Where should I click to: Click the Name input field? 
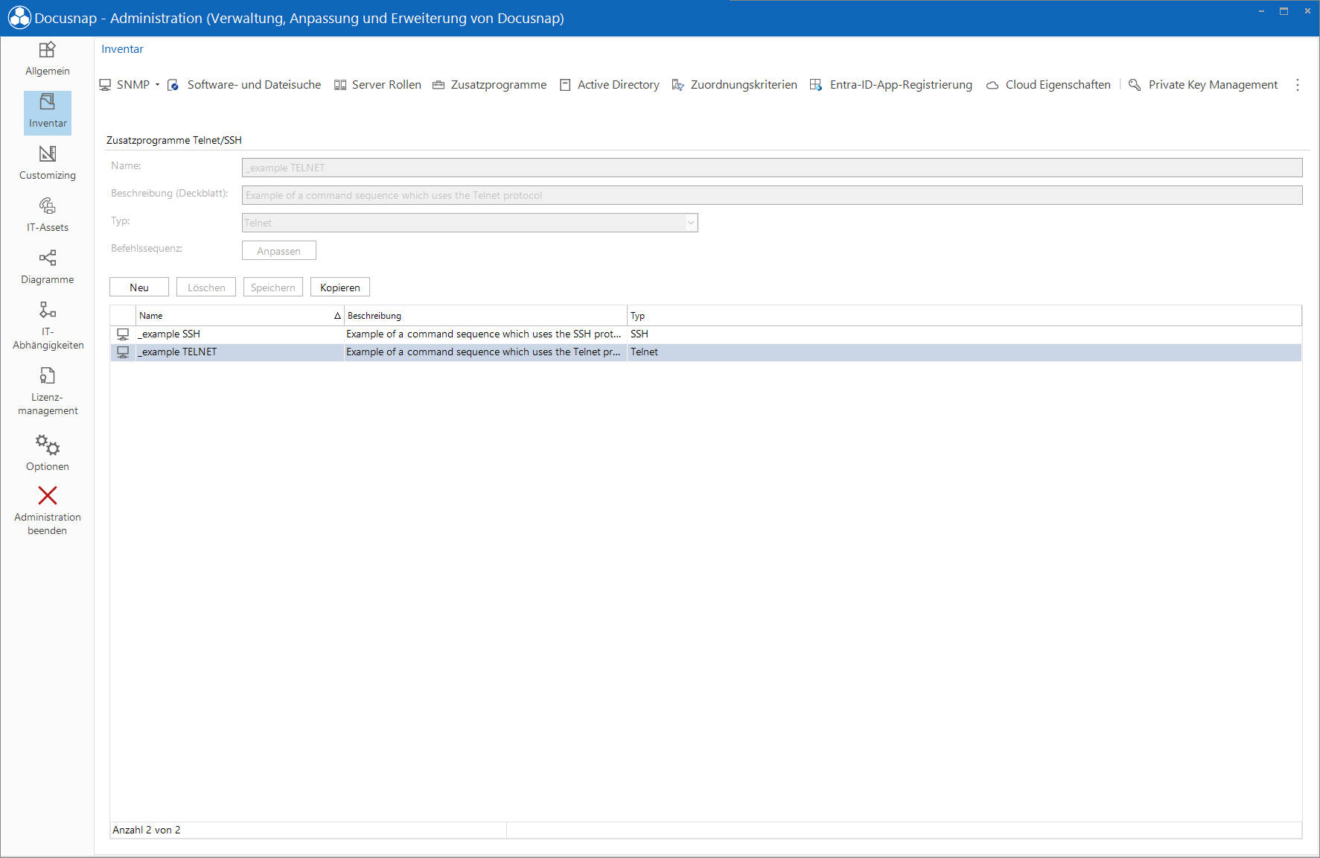[772, 168]
